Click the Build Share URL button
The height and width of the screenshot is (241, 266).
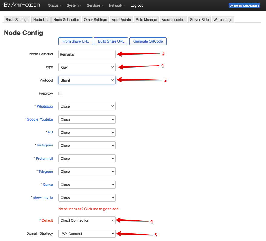click(x=111, y=41)
